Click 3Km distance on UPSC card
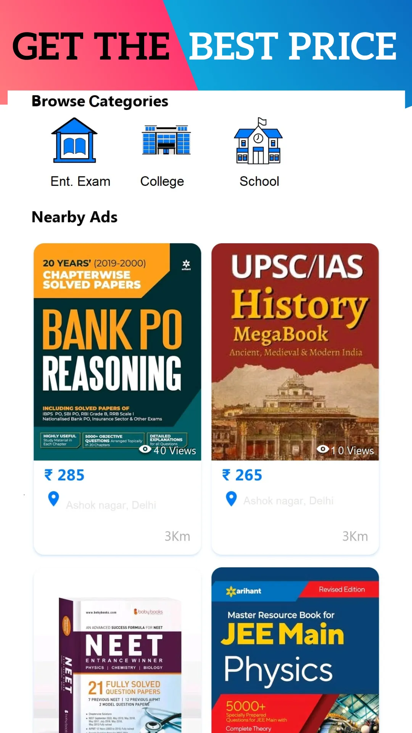 point(355,536)
